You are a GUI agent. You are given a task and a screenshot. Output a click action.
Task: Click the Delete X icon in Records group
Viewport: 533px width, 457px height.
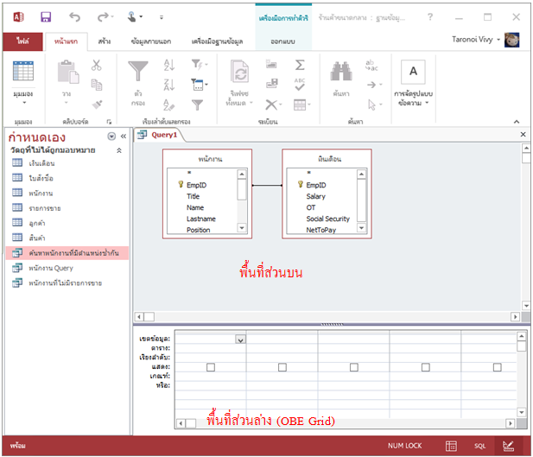[x=271, y=105]
